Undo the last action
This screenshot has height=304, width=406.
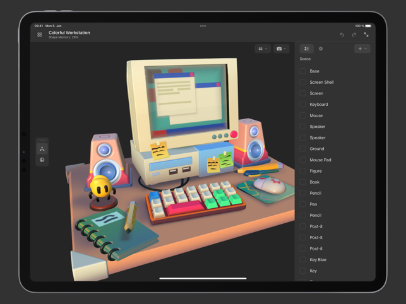click(x=342, y=35)
